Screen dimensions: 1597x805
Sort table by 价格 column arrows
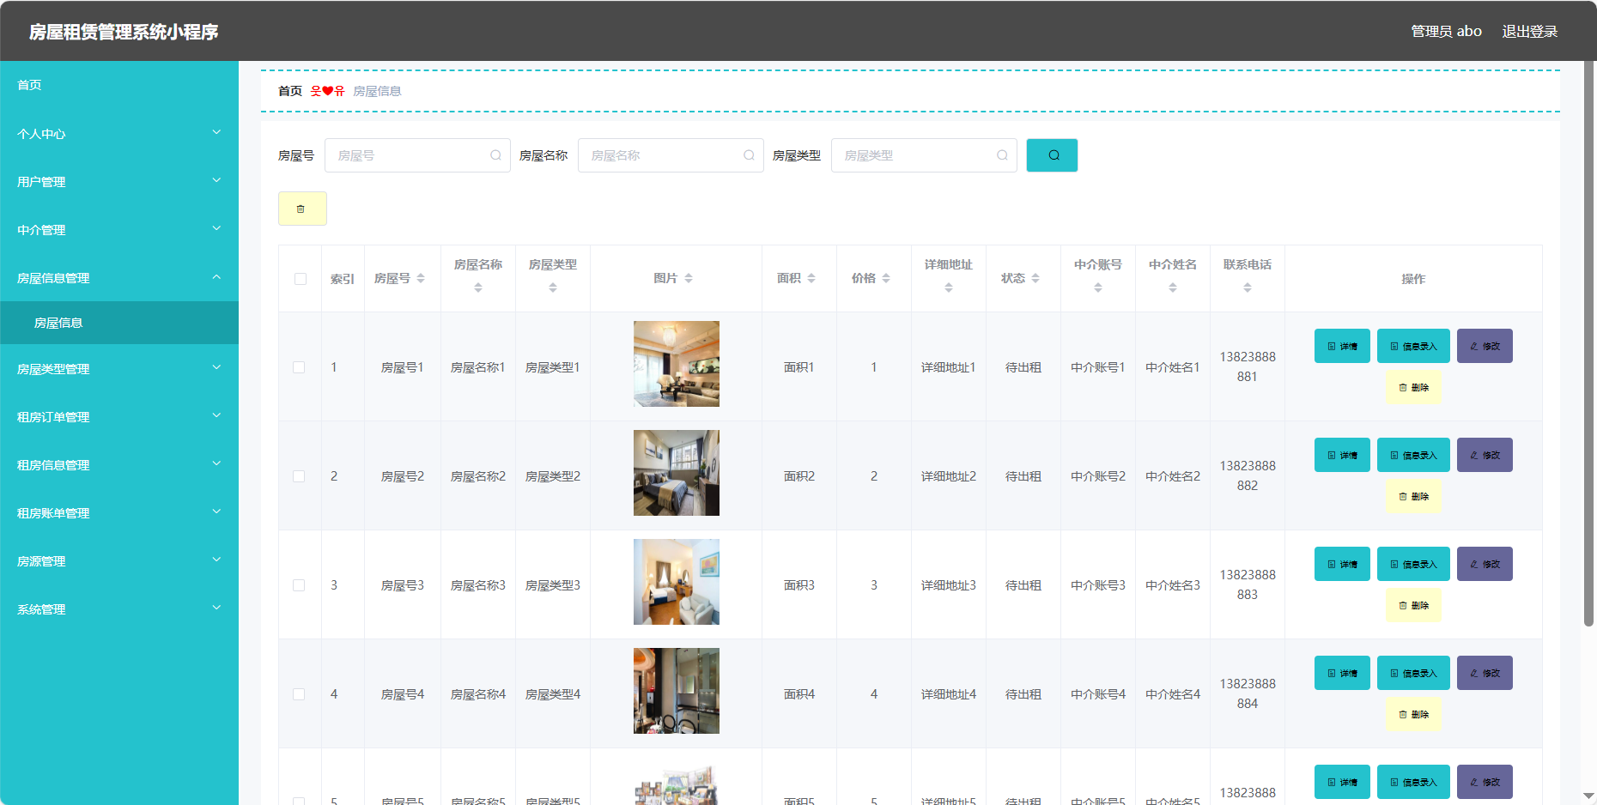pos(886,278)
